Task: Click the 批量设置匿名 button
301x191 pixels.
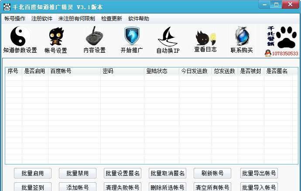Action: pos(123,173)
